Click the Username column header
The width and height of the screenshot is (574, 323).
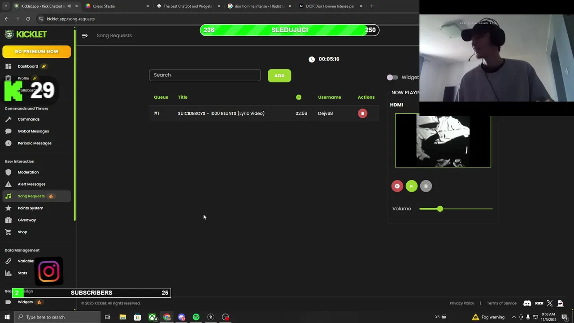[330, 97]
